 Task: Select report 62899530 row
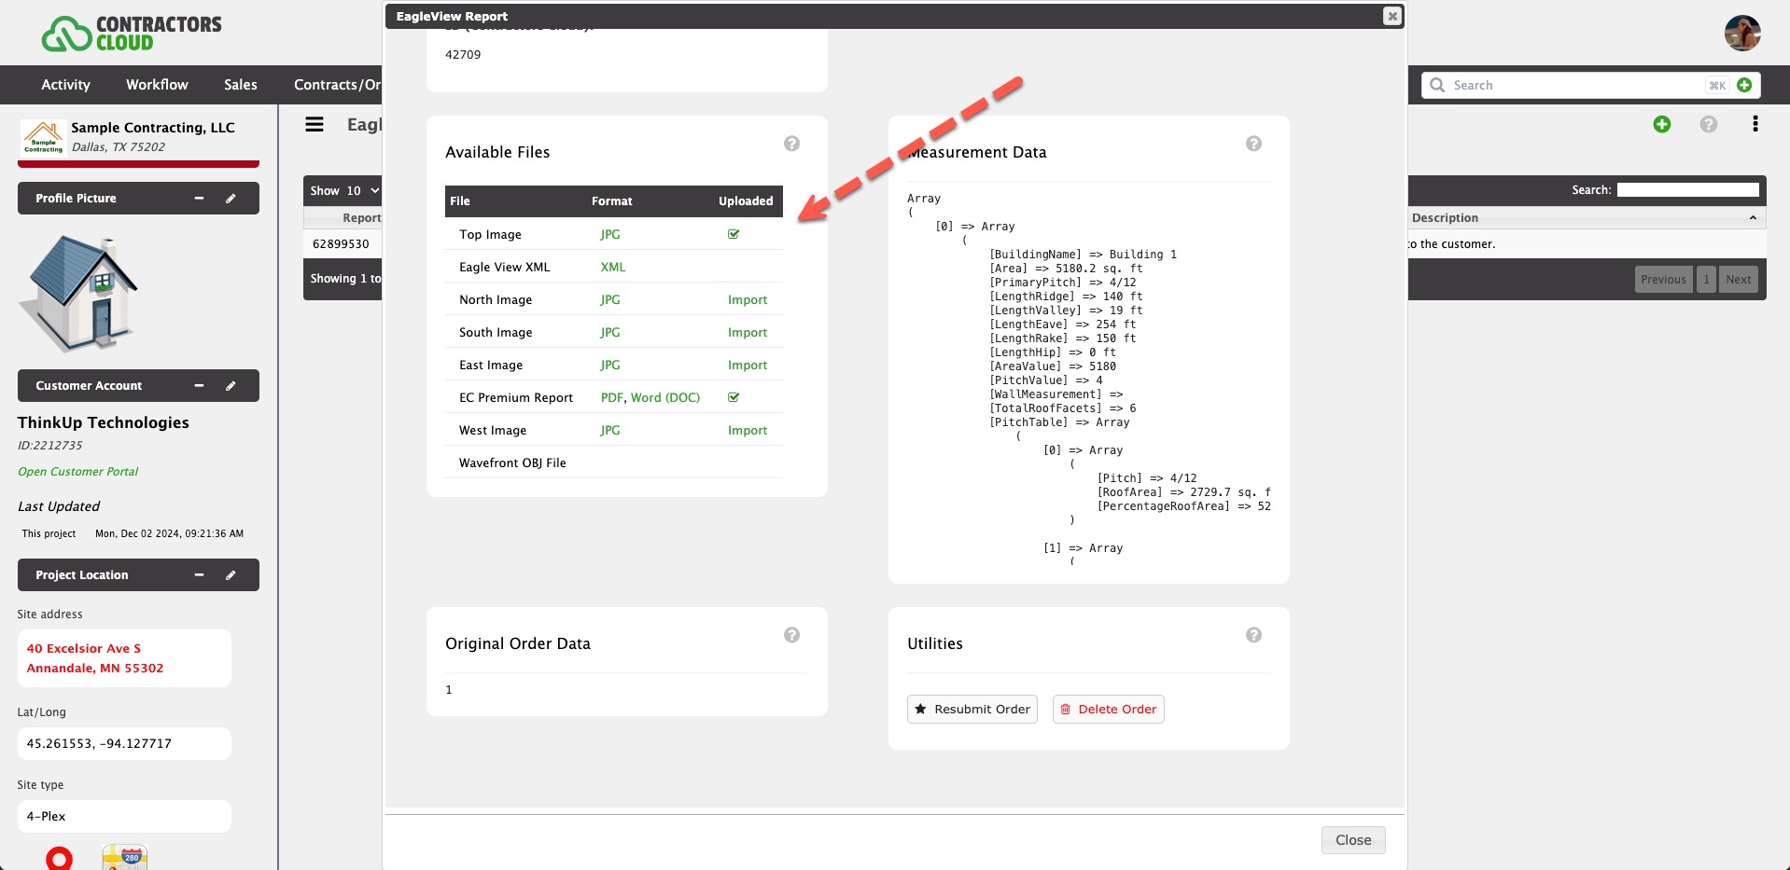pos(342,244)
